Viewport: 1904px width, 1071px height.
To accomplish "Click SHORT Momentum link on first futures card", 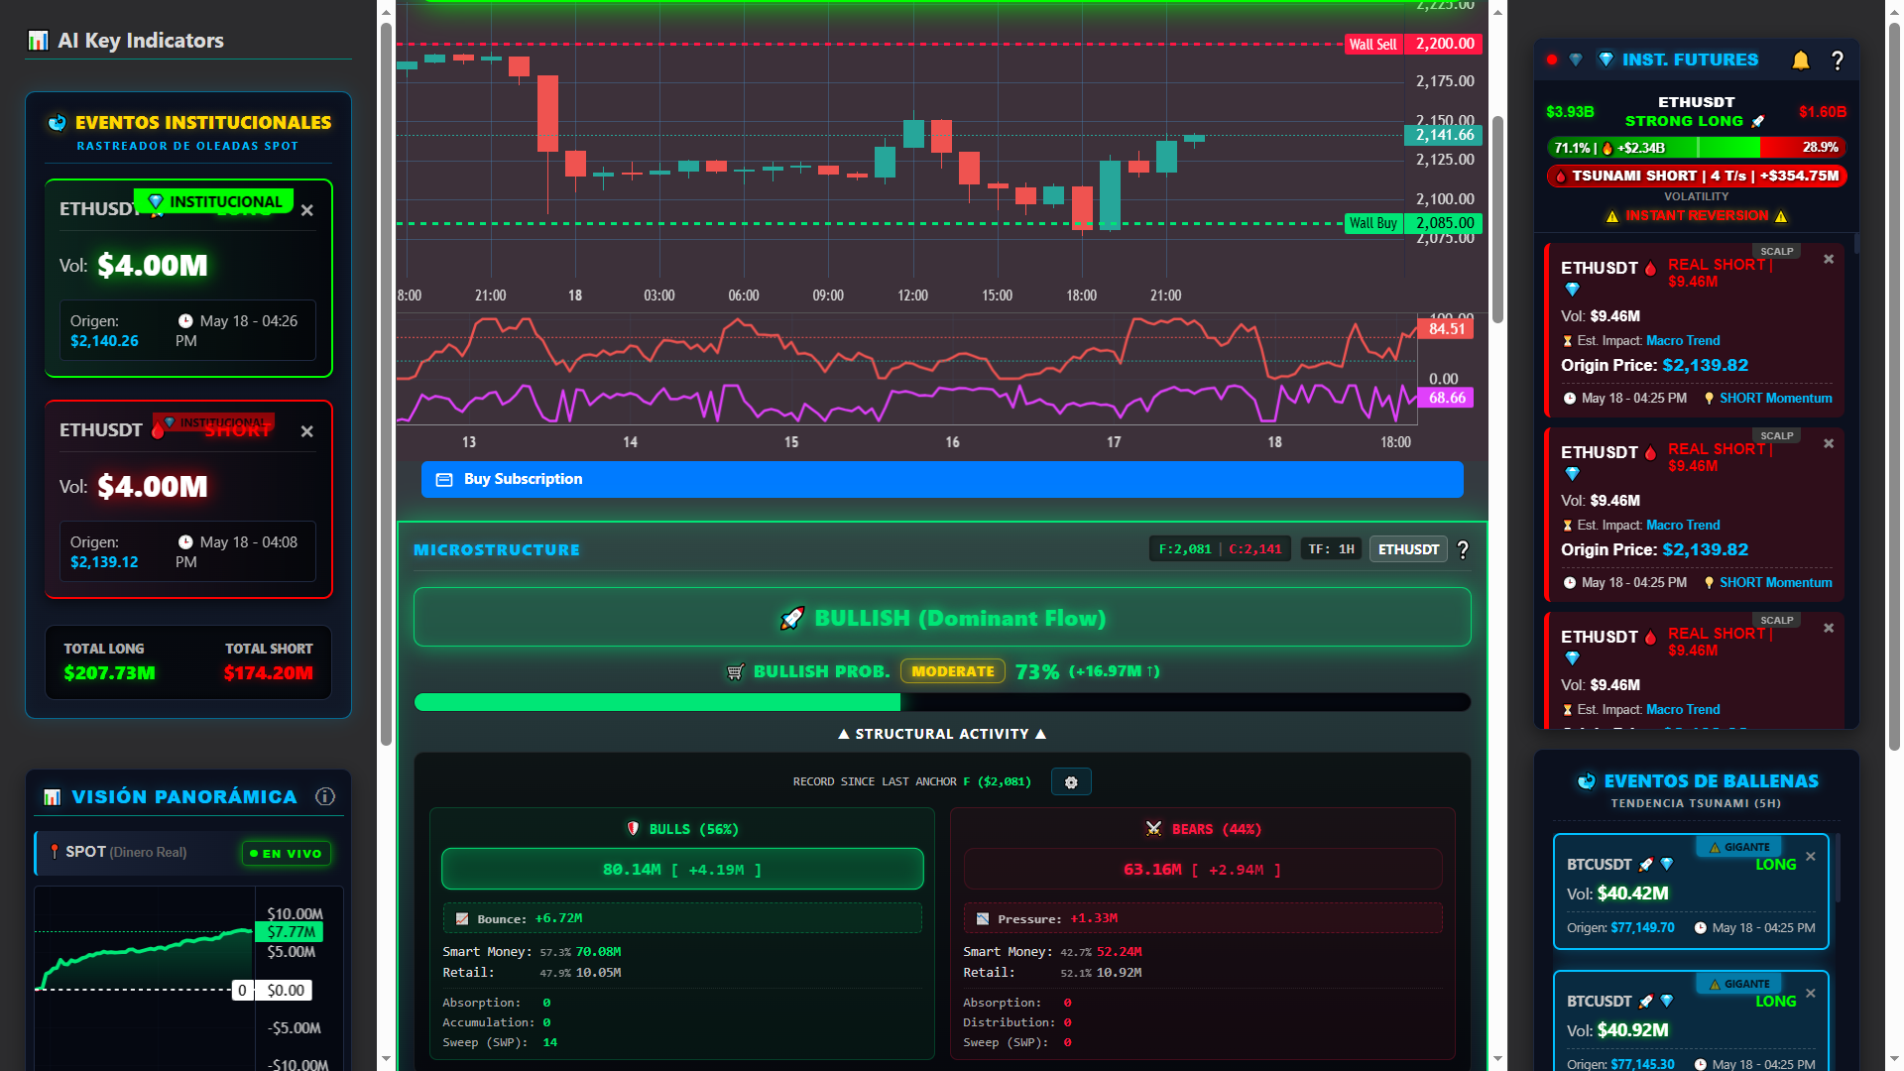I will (x=1776, y=399).
